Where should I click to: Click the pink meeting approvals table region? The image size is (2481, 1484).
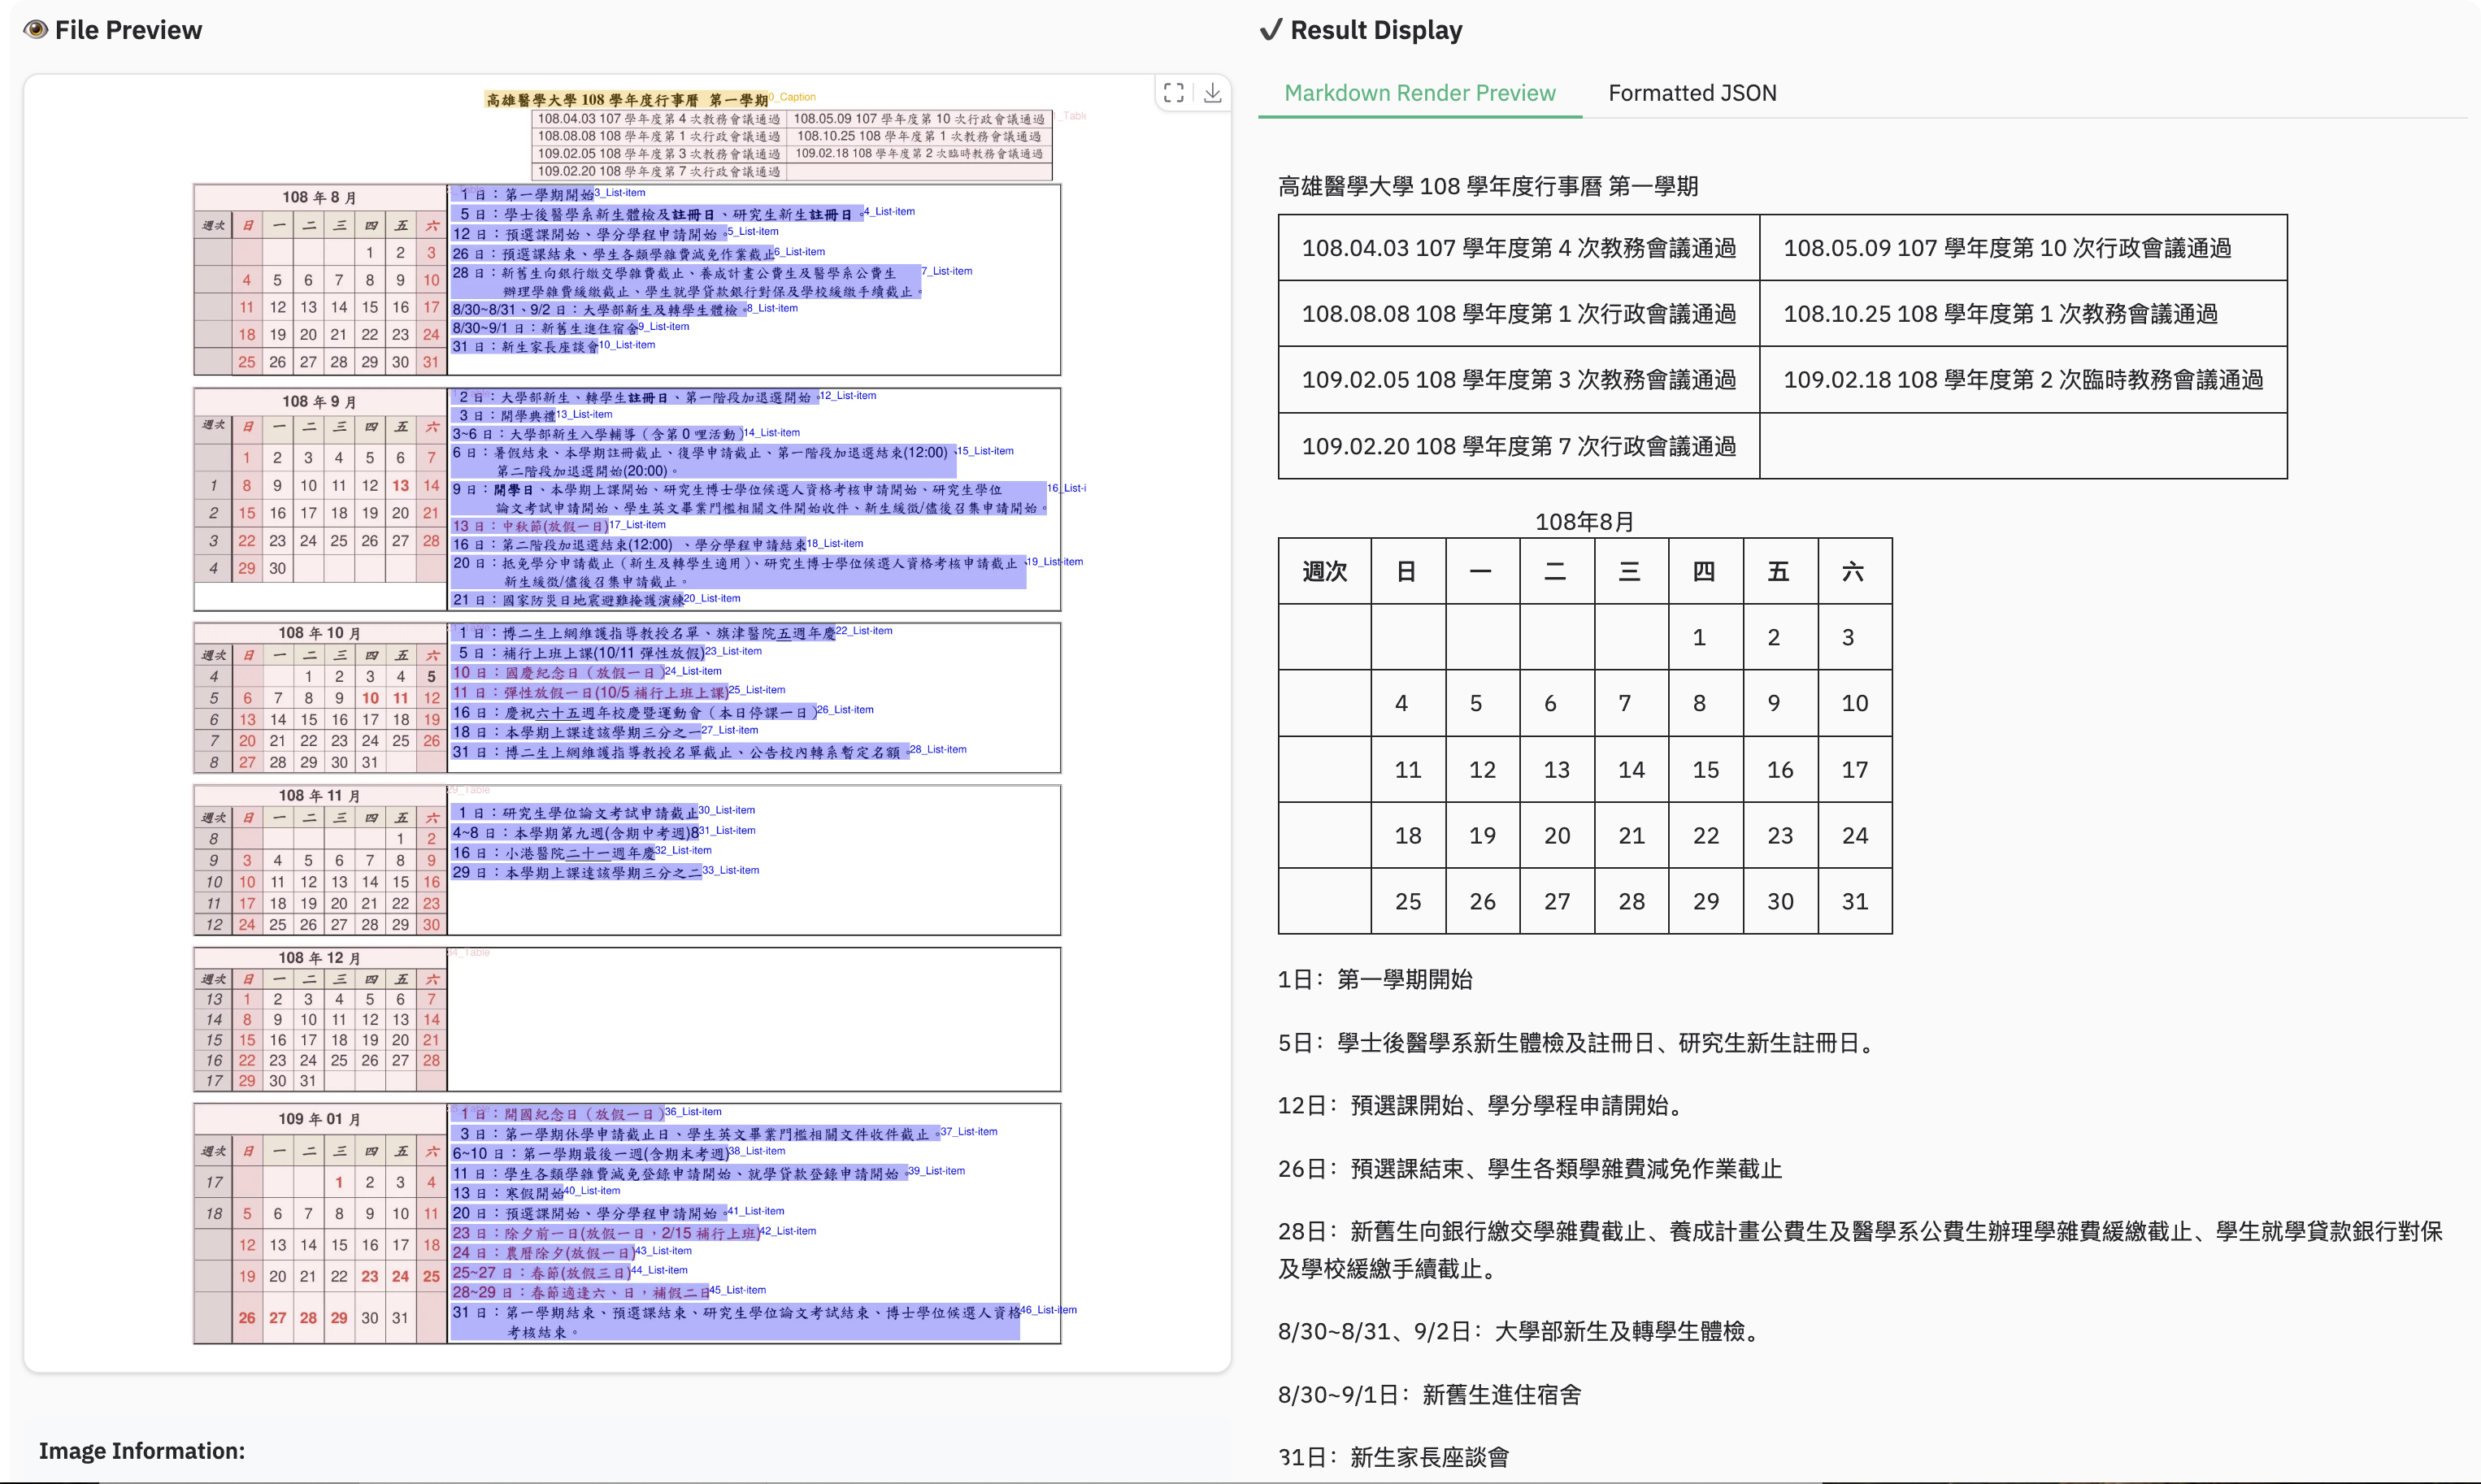(x=791, y=145)
